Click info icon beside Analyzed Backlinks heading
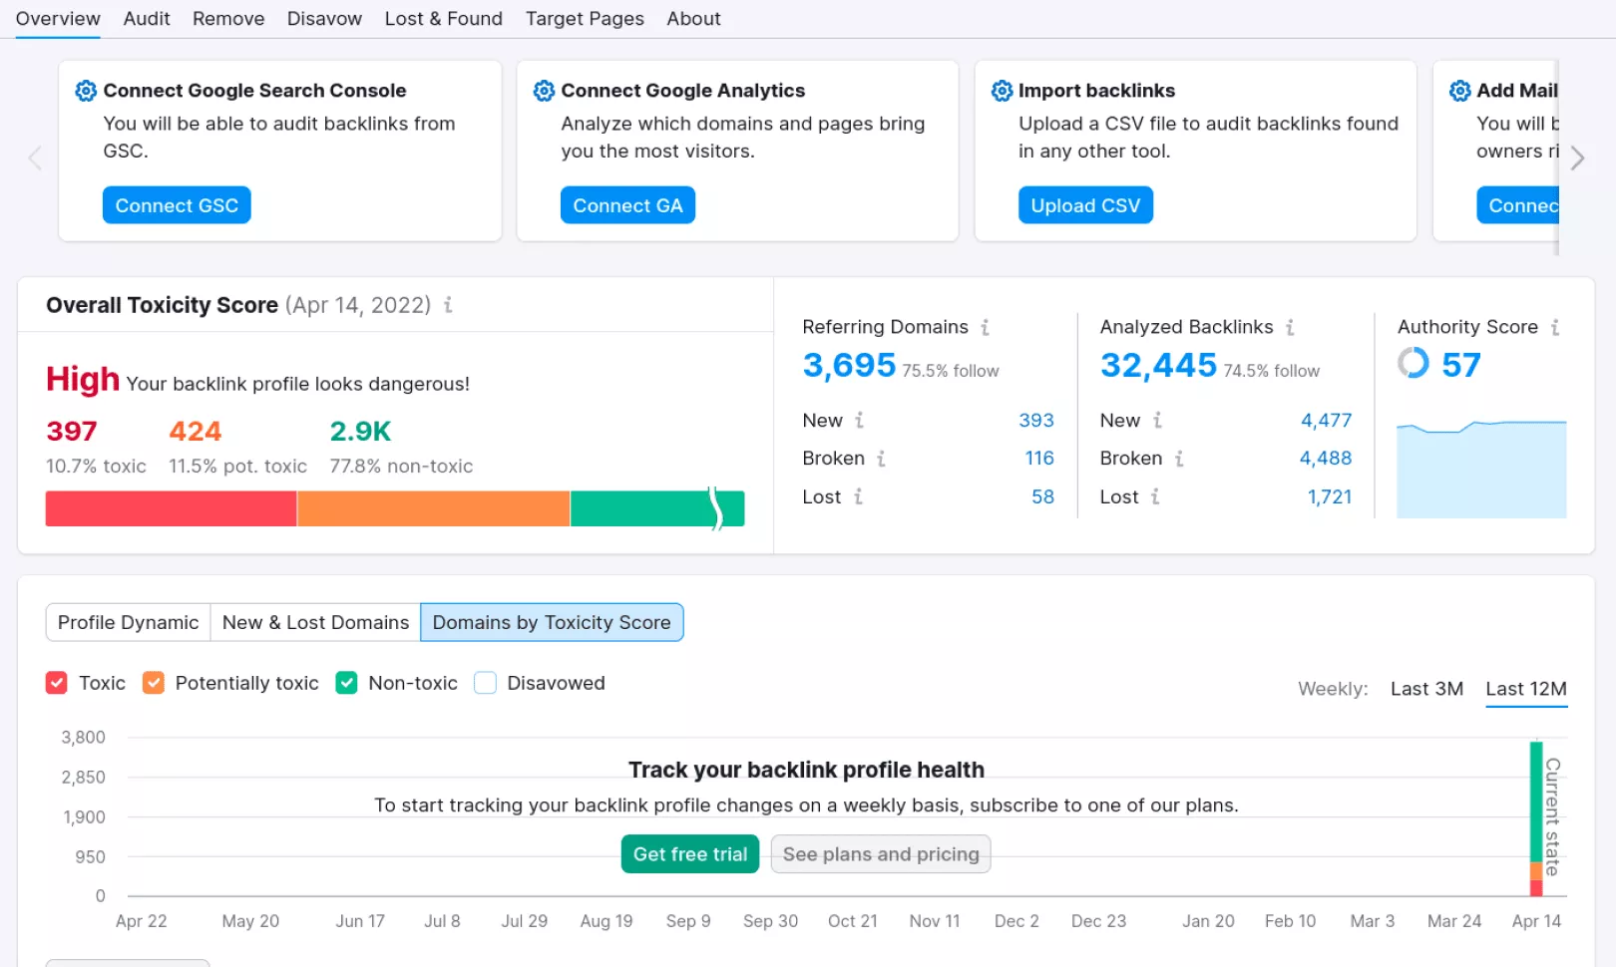Screen dimensions: 1616x967 click(1290, 327)
